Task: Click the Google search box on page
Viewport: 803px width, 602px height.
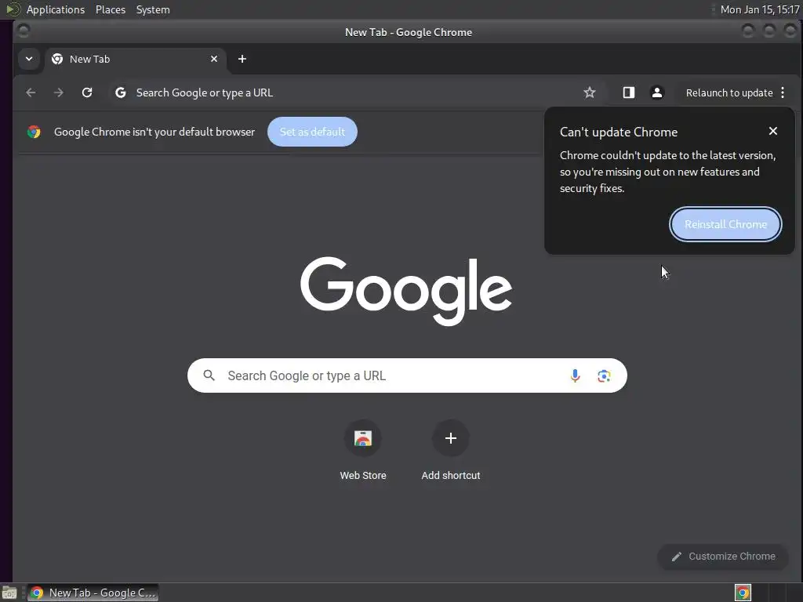Action: click(x=407, y=375)
